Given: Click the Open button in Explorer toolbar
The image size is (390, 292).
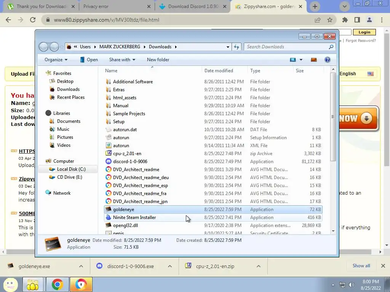Looking at the screenshot, I should click(89, 60).
